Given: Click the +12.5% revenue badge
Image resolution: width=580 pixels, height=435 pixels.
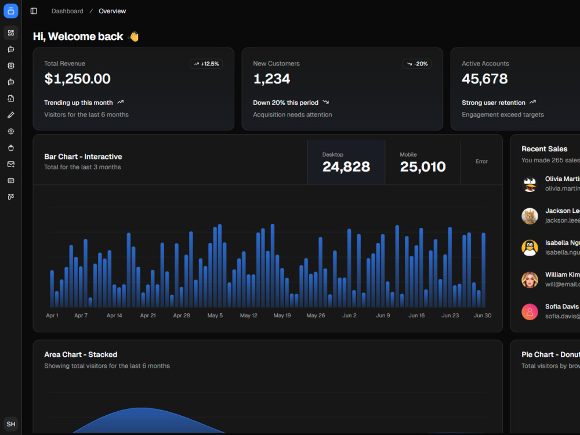Looking at the screenshot, I should tap(206, 64).
